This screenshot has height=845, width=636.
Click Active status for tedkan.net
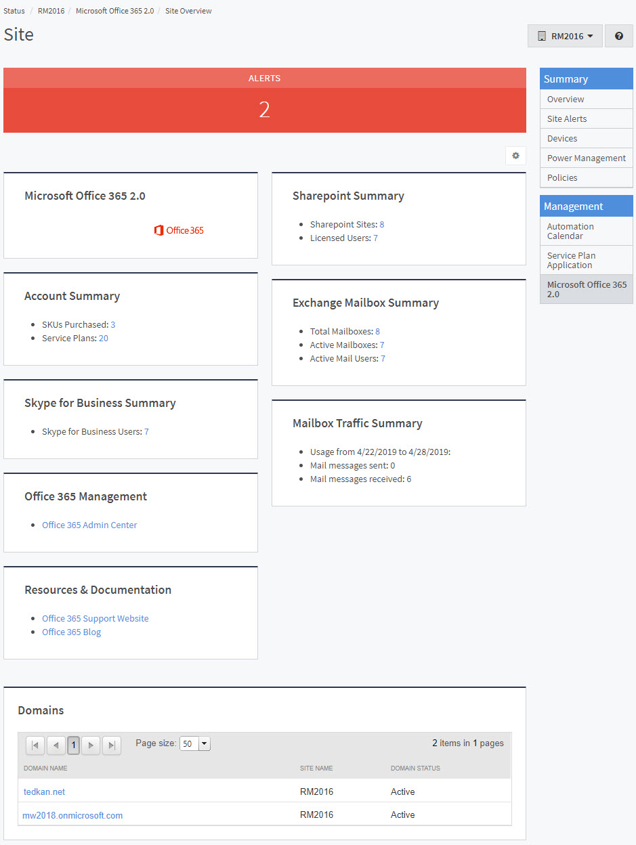(403, 792)
